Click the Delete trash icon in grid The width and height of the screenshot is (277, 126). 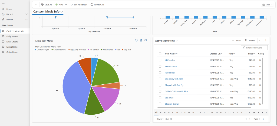(246, 41)
